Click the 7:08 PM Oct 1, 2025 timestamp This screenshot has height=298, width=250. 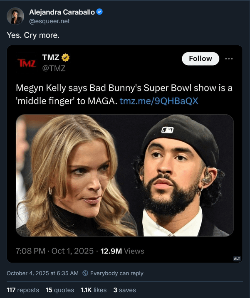tap(54, 251)
